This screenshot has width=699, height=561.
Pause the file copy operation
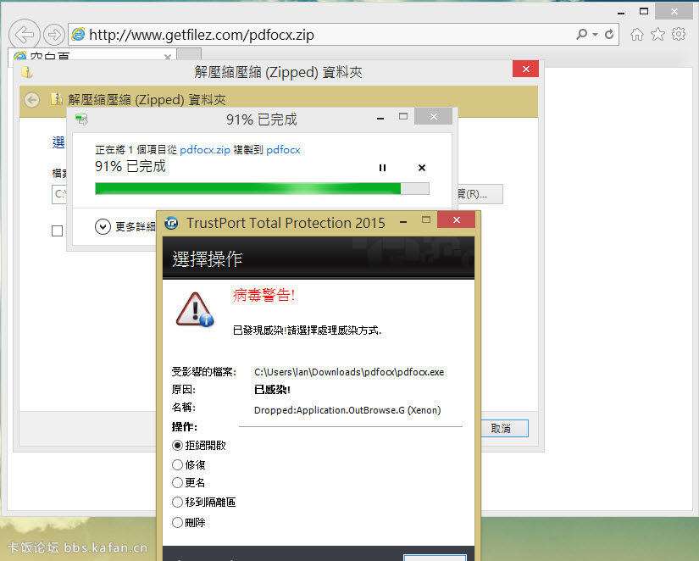point(382,168)
